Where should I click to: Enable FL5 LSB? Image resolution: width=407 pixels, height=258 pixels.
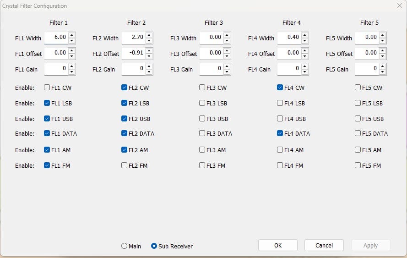click(x=358, y=103)
